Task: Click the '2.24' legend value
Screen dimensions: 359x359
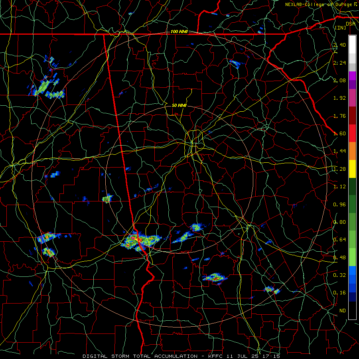Action: (339, 63)
